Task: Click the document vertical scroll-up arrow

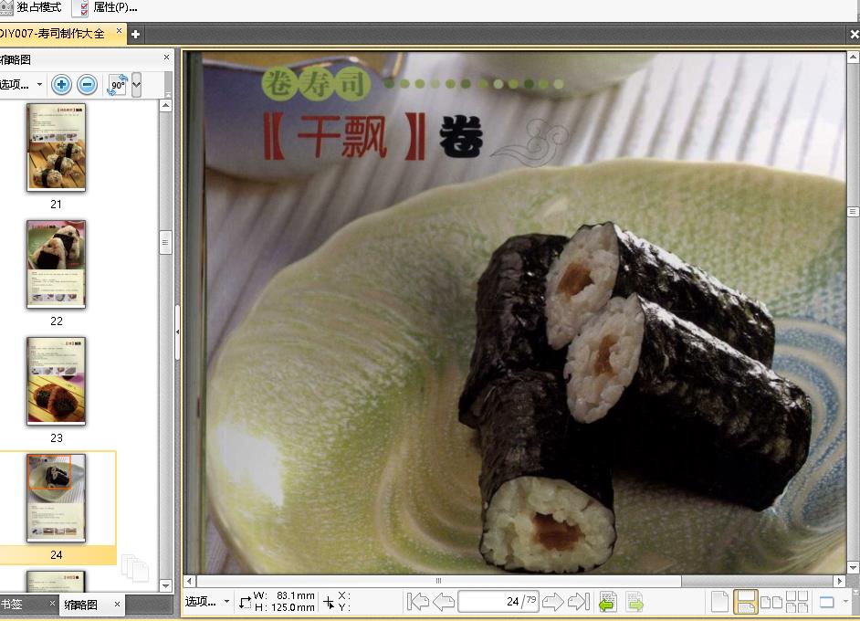Action: click(x=853, y=57)
